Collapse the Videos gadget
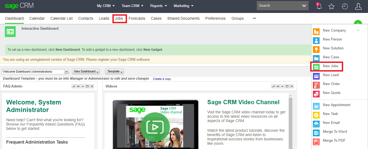Viewport: 368px width, 149px height. pyautogui.click(x=282, y=86)
